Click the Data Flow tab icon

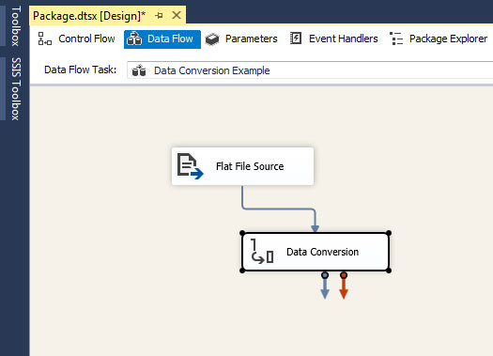134,39
